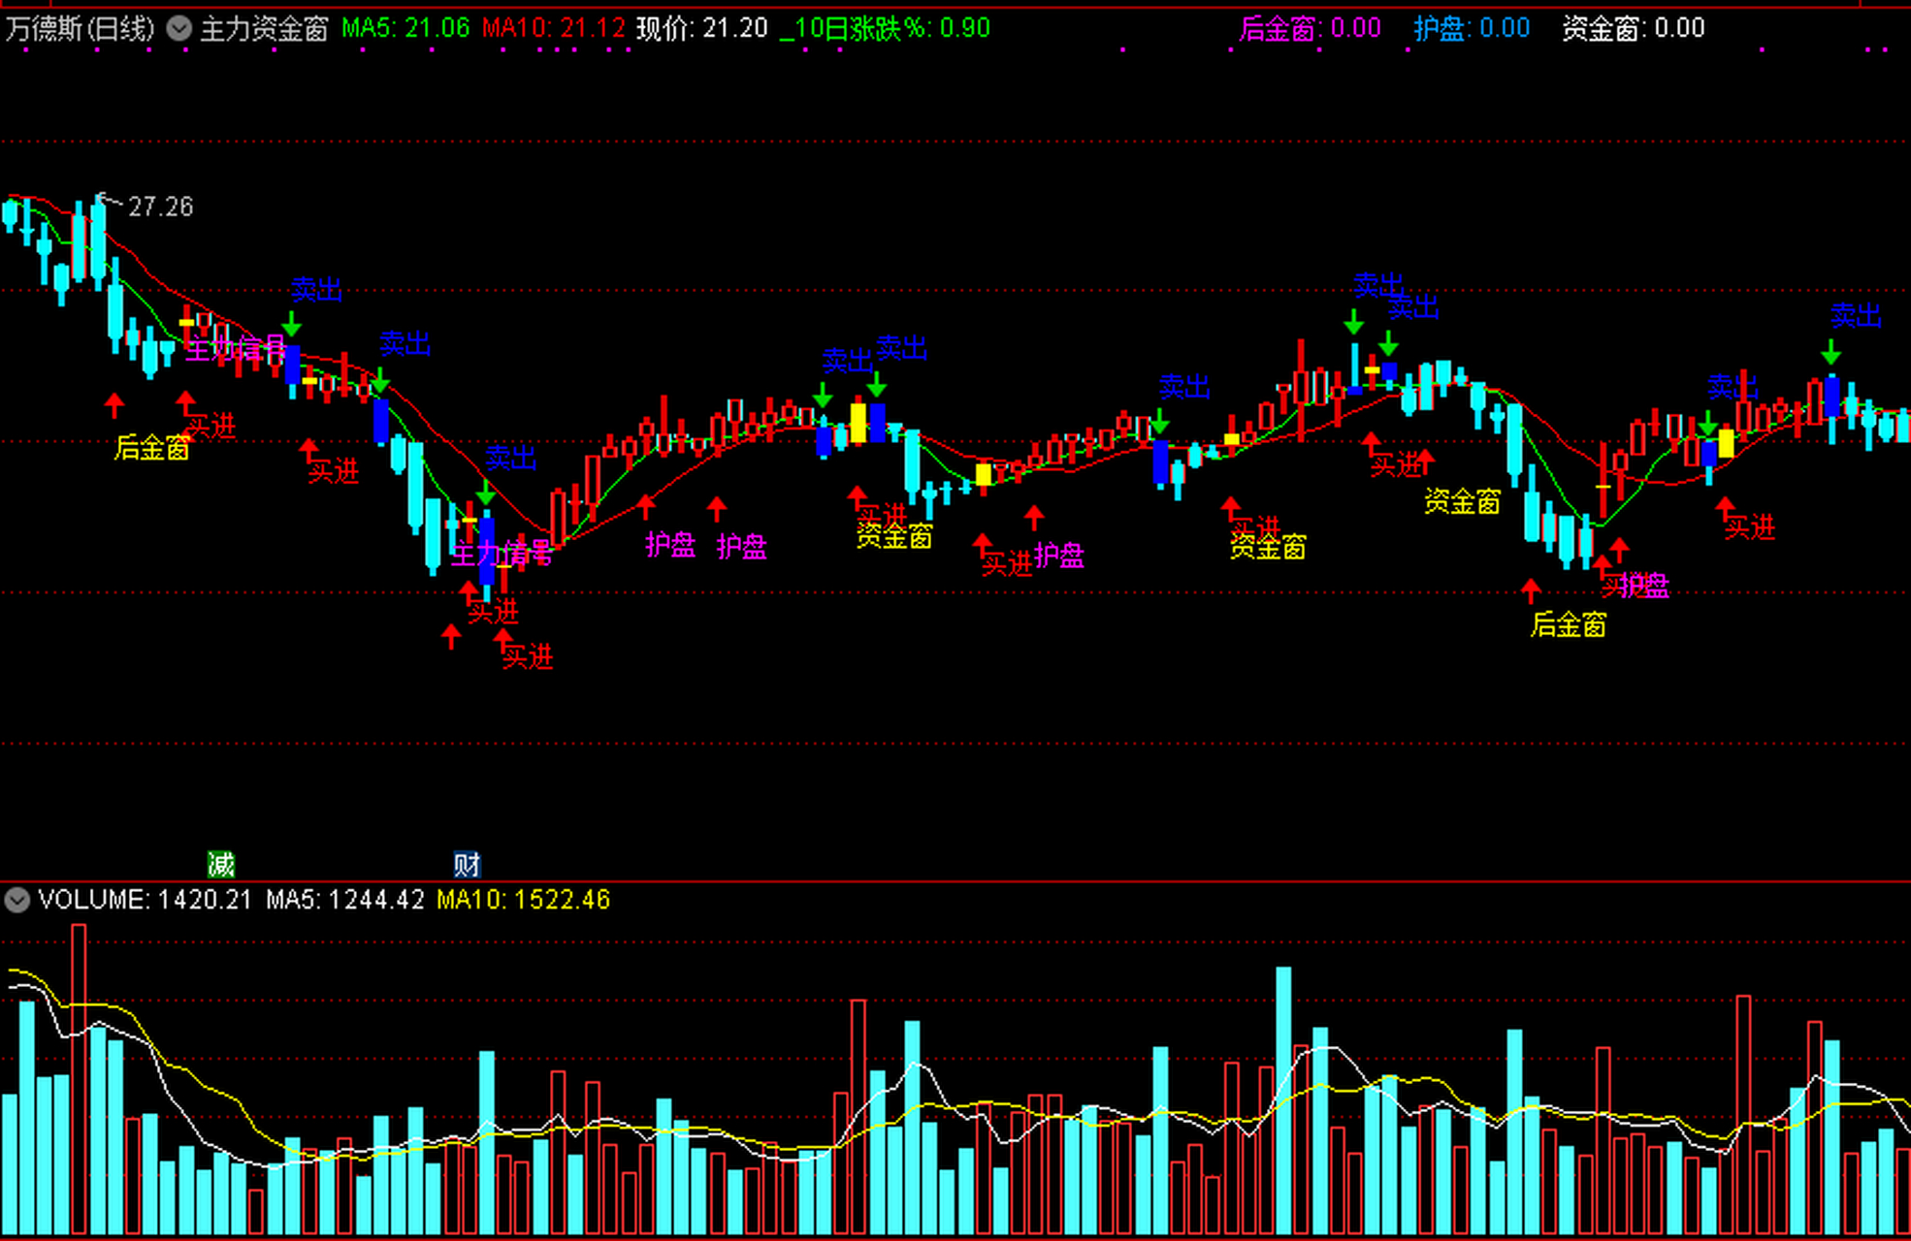Image resolution: width=1911 pixels, height=1241 pixels.
Task: Click the red MA10: 21.12 readout
Action: (x=553, y=28)
